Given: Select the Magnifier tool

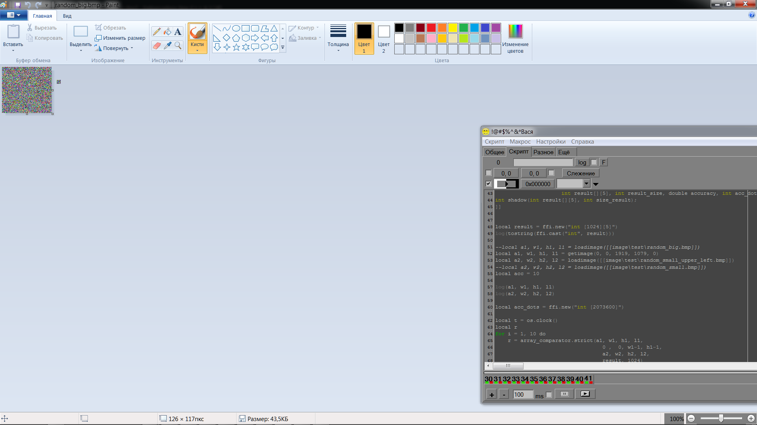Looking at the screenshot, I should coord(178,46).
